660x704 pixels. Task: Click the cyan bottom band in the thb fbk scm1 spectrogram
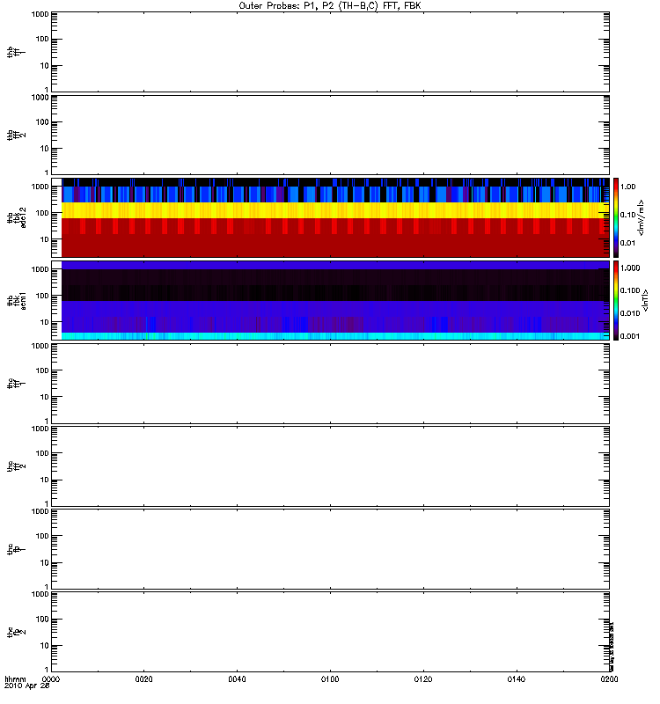(x=335, y=336)
